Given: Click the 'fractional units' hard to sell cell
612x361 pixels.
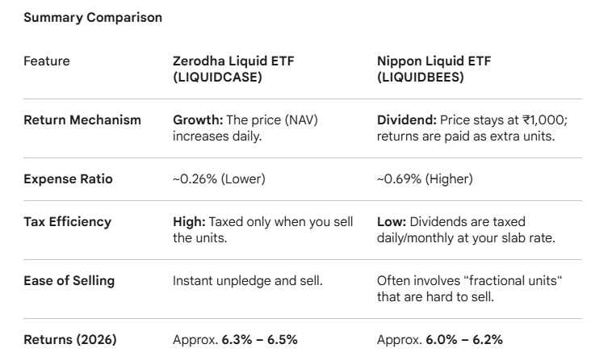Looking at the screenshot, I should click(471, 288).
